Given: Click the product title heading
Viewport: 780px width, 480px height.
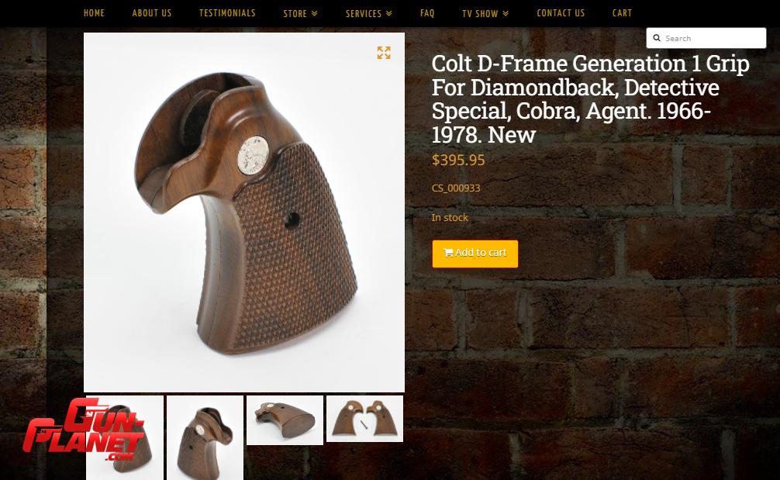Looking at the screenshot, I should click(x=591, y=99).
